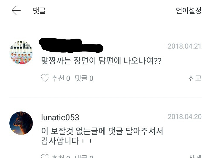The width and height of the screenshot is (211, 158).
Task: Tap 추천 0 under the first comment
Action: 61,78
